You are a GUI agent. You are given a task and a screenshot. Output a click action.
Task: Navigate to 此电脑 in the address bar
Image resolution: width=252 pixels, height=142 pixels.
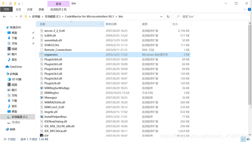tap(36, 16)
